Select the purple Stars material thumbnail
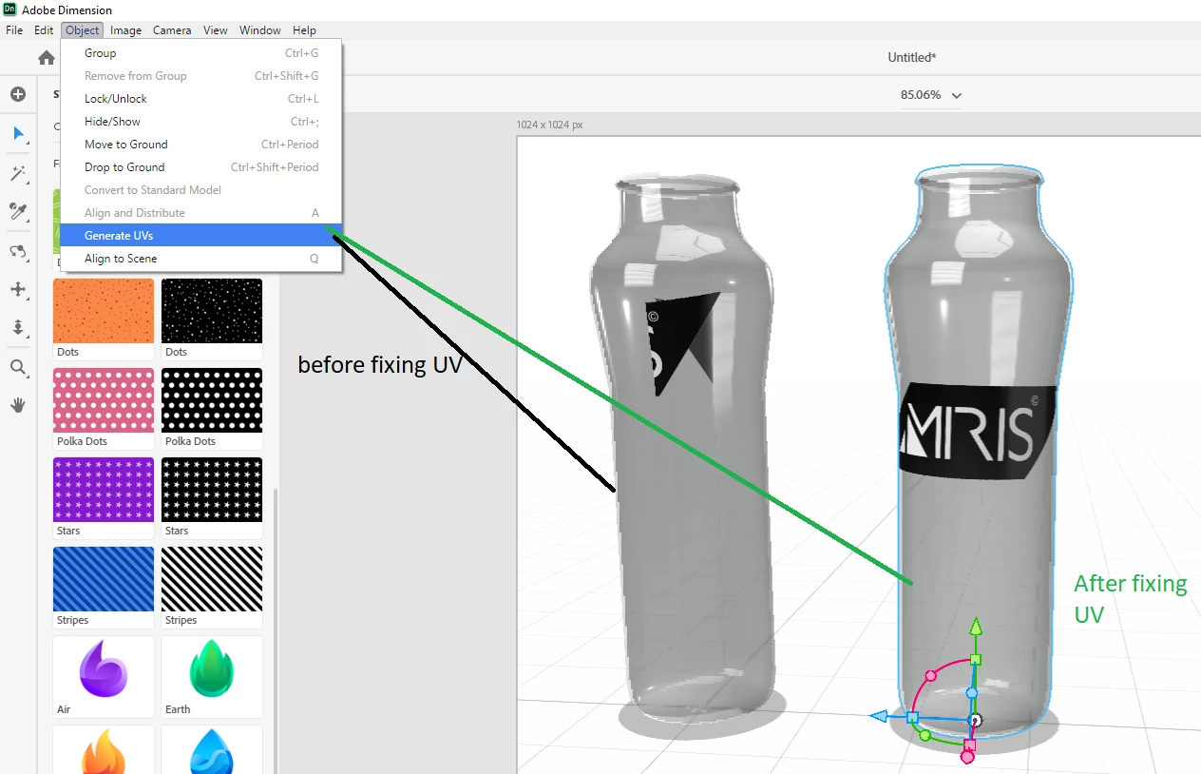This screenshot has width=1201, height=774. coord(104,490)
